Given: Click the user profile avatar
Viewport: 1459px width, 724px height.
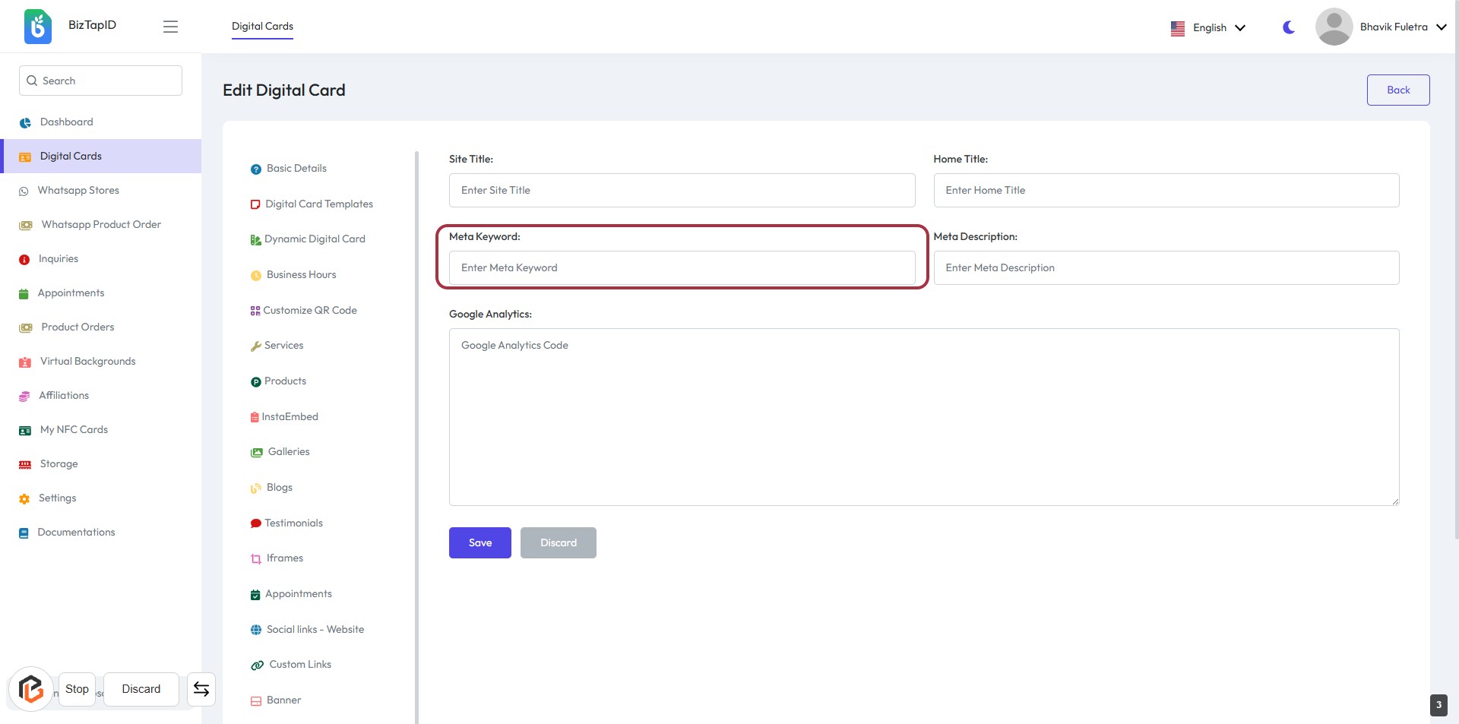Looking at the screenshot, I should pyautogui.click(x=1334, y=27).
